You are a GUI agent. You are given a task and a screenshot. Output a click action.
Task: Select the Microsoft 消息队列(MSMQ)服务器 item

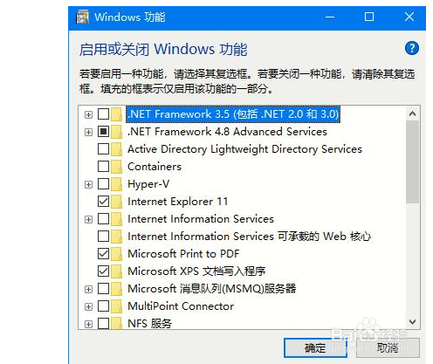tap(212, 289)
